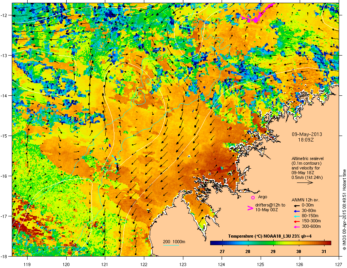347x268 pixels.
Task: Click the '200 1000m' isobath label
Action: click(x=174, y=242)
